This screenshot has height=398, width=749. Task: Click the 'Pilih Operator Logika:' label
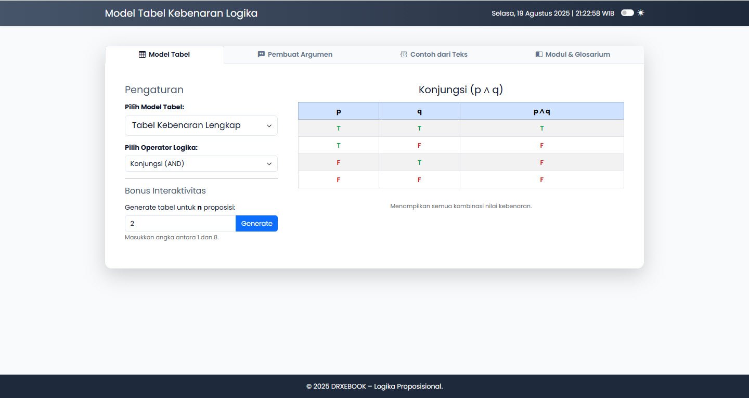[161, 147]
